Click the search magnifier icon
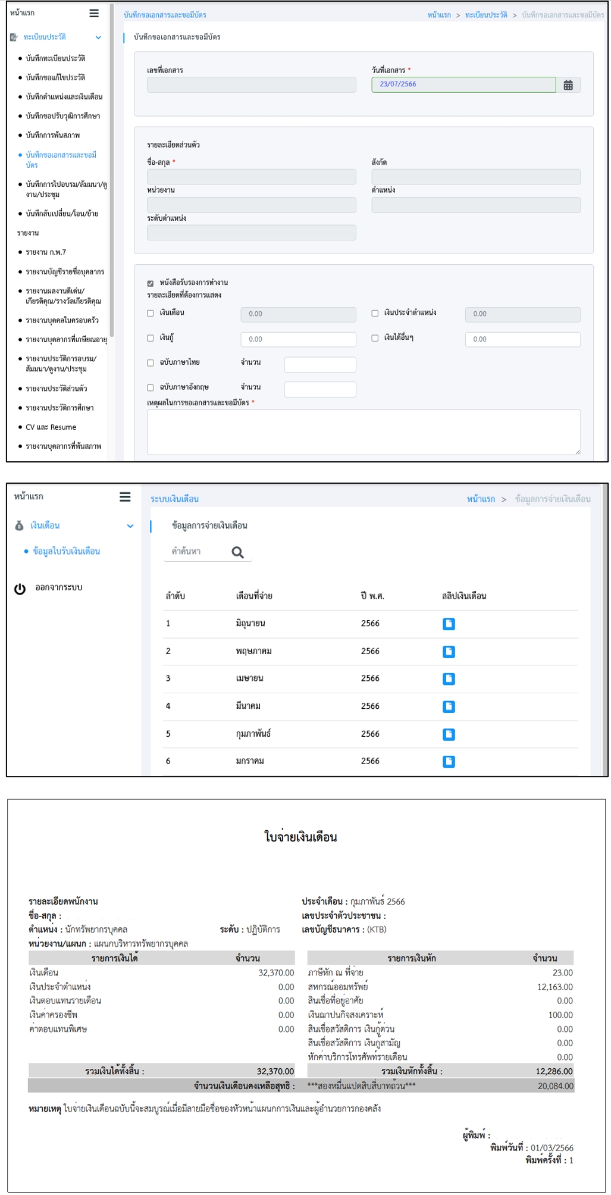611x1195 pixels. click(238, 552)
